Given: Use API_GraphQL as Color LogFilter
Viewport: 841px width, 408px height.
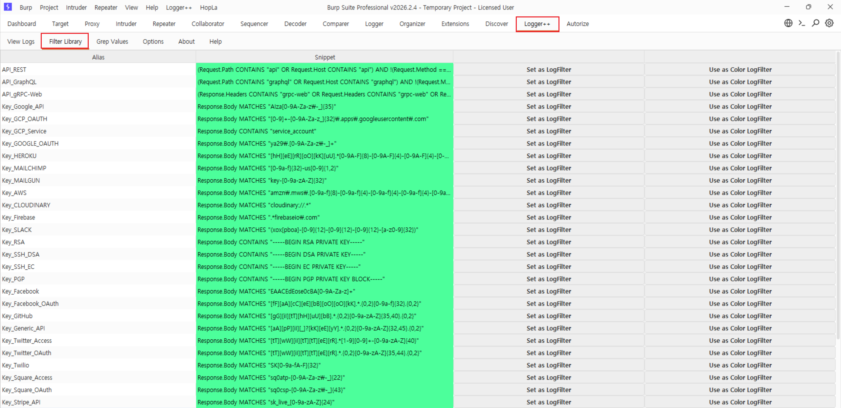Looking at the screenshot, I should coord(740,82).
